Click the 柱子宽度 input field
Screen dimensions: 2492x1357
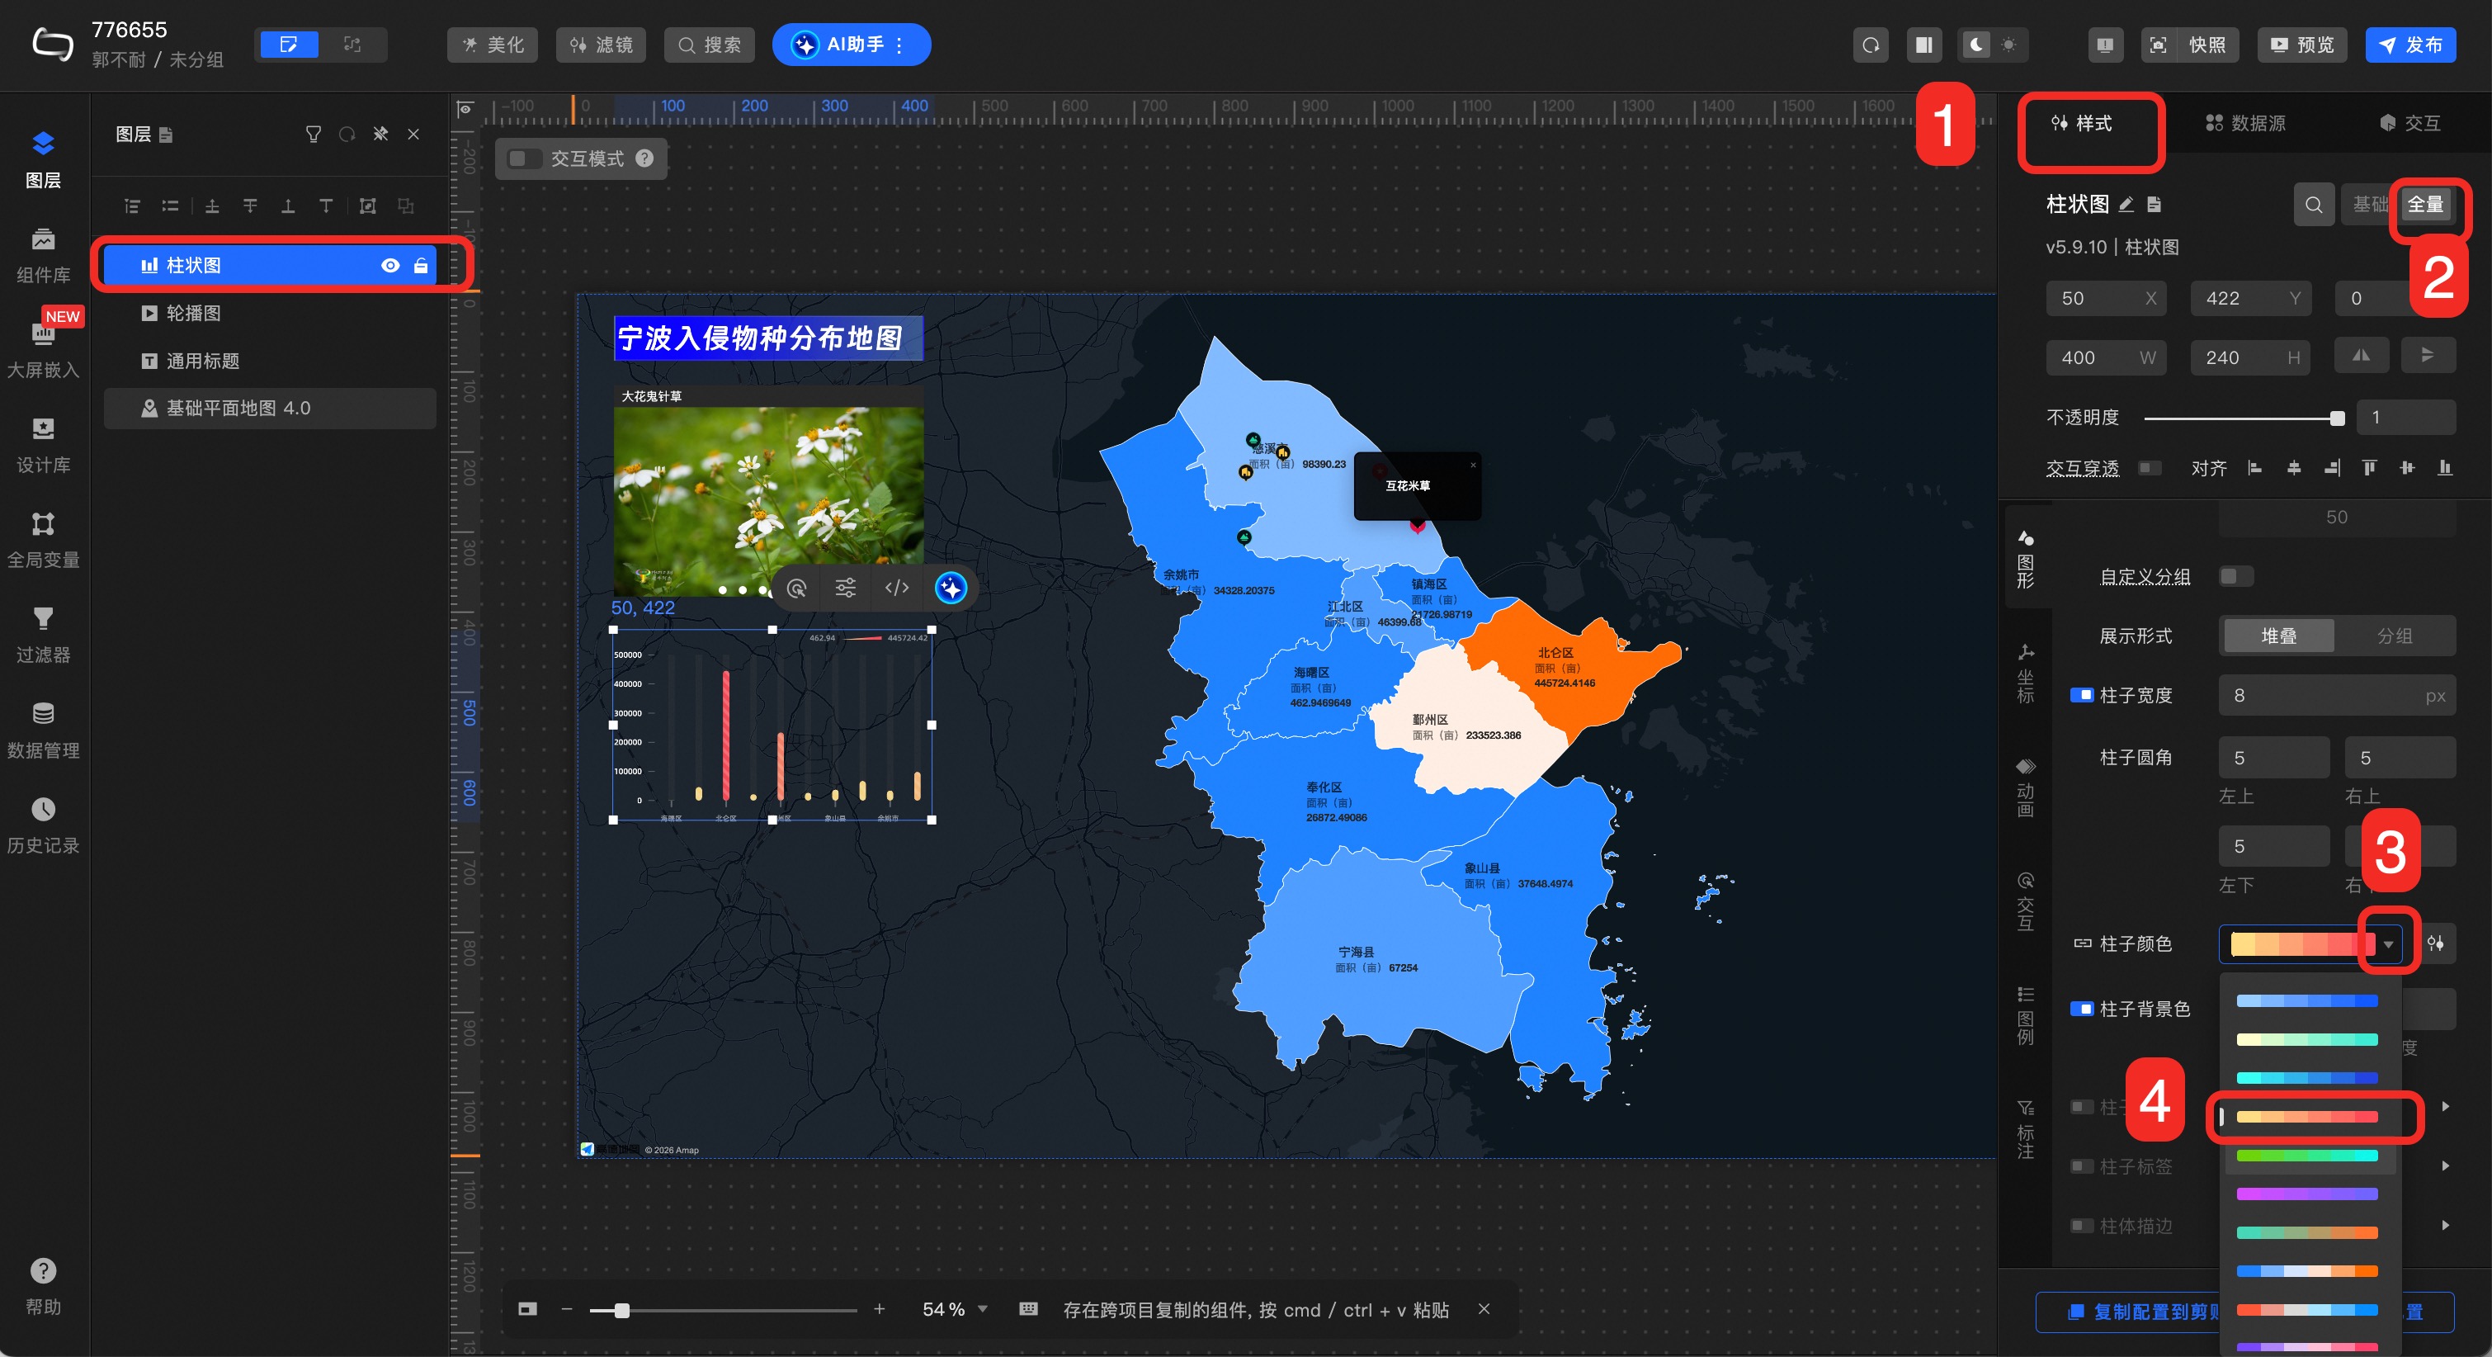coord(2322,695)
